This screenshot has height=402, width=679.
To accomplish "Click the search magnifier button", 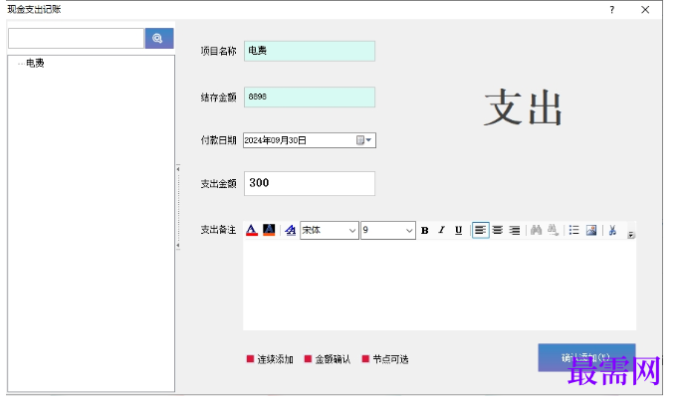I will (x=159, y=38).
